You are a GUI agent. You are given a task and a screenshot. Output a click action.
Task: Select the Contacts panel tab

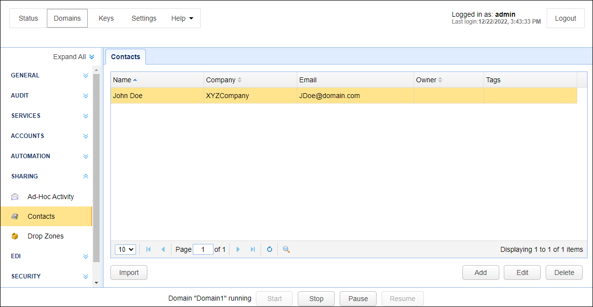tap(126, 57)
